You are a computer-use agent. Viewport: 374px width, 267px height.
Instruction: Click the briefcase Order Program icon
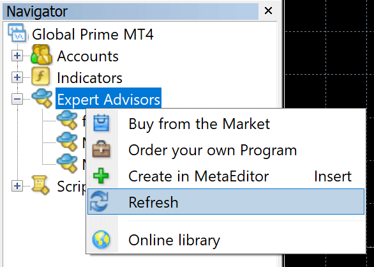click(x=101, y=149)
